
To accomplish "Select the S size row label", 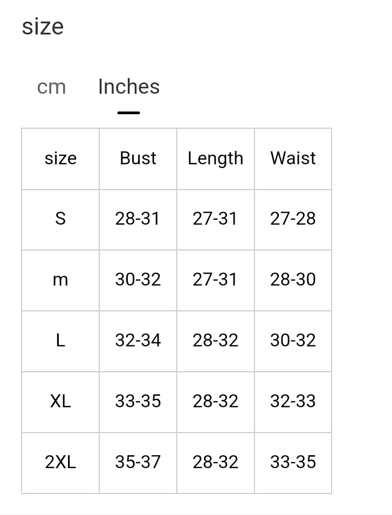I will pos(60,219).
